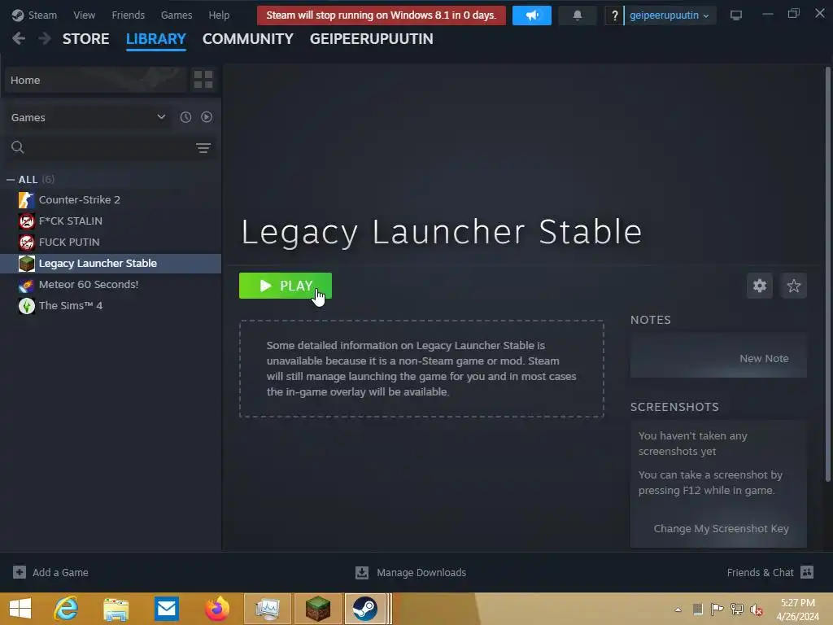
Task: Click the question mark help icon
Action: [x=614, y=15]
